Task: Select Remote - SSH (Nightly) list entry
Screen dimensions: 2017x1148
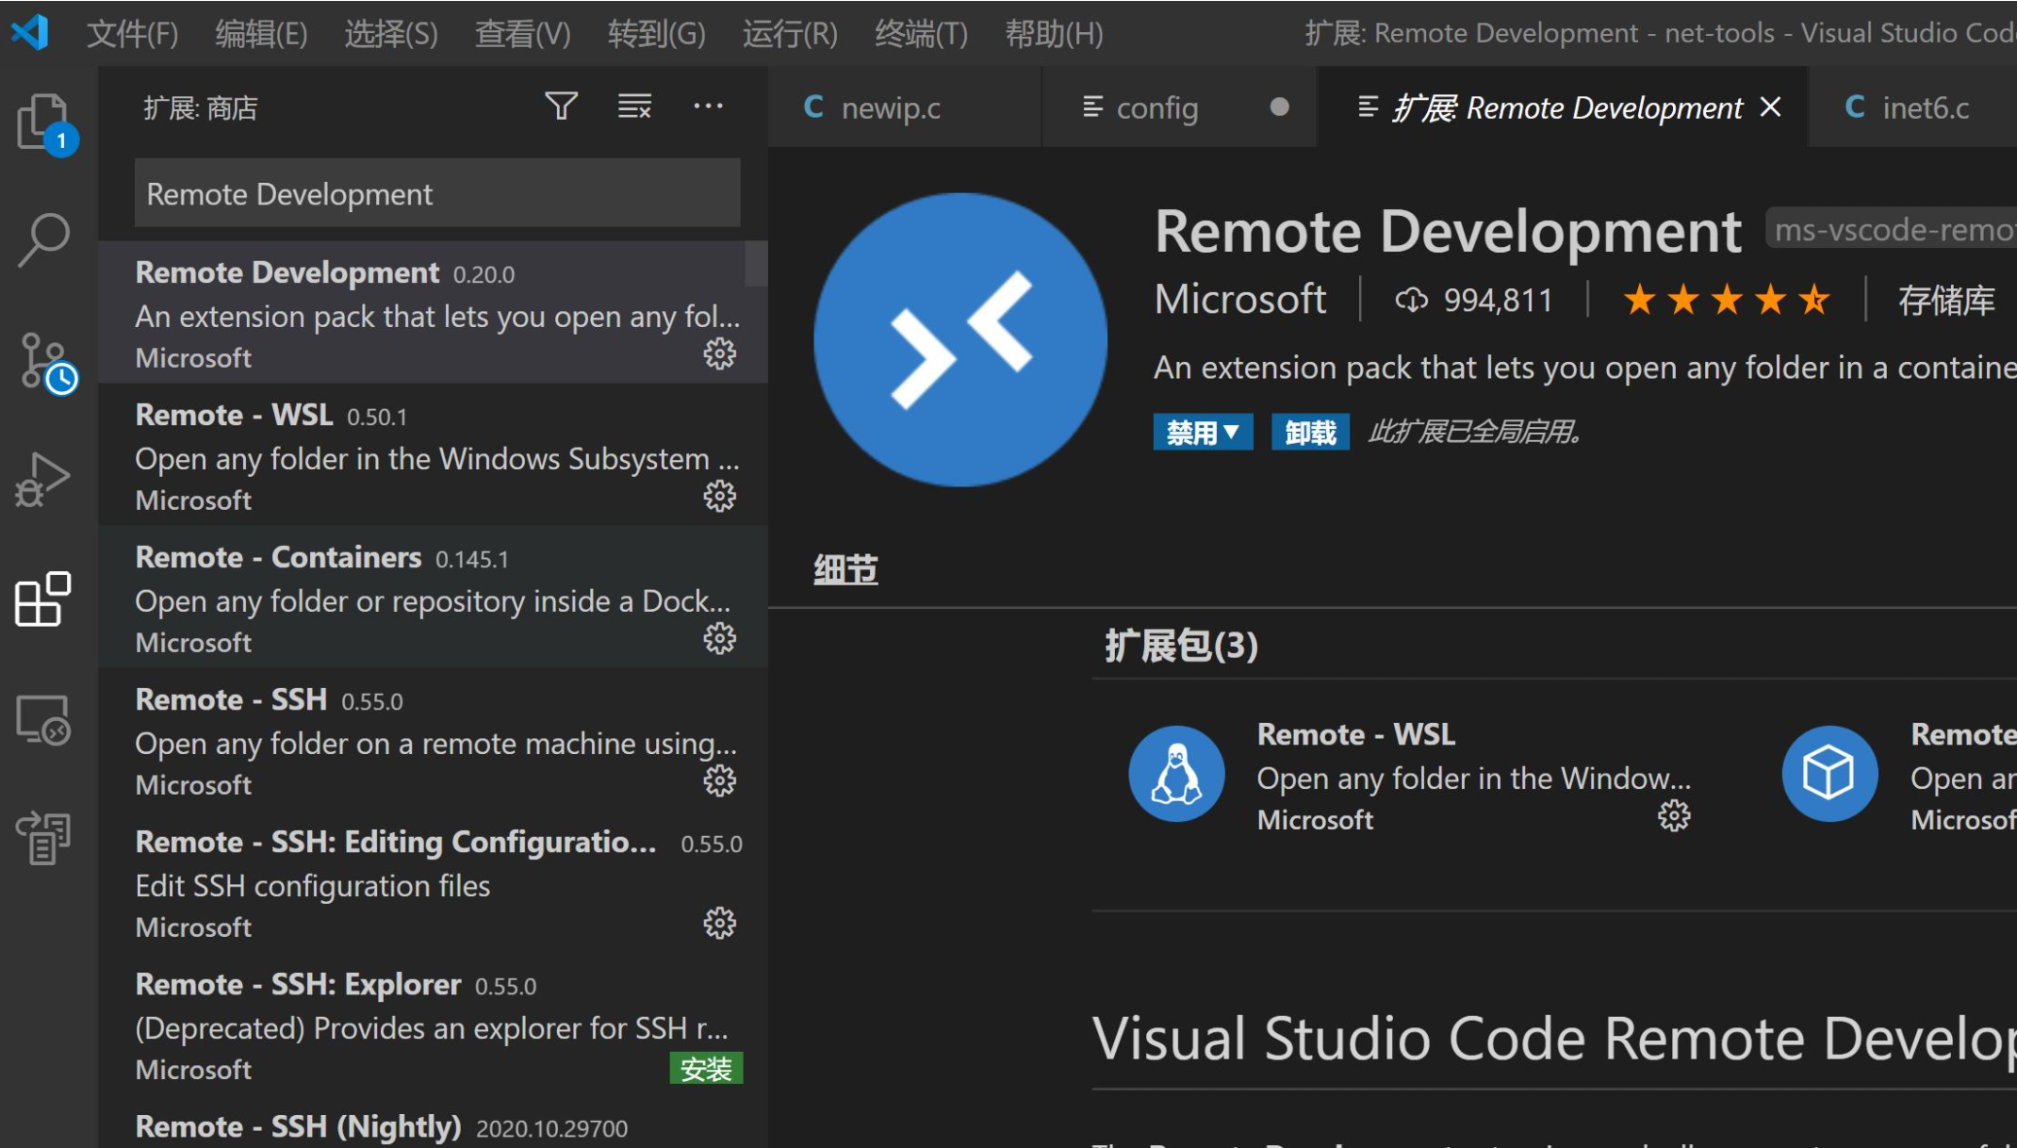Action: (x=433, y=1122)
